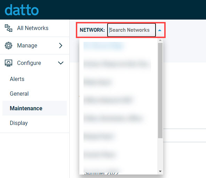This screenshot has width=206, height=178.
Task: Open the Display settings page
Action: pyautogui.click(x=19, y=123)
